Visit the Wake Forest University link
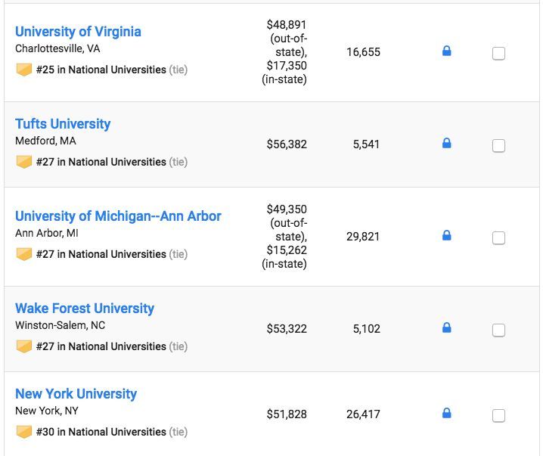 pos(85,309)
